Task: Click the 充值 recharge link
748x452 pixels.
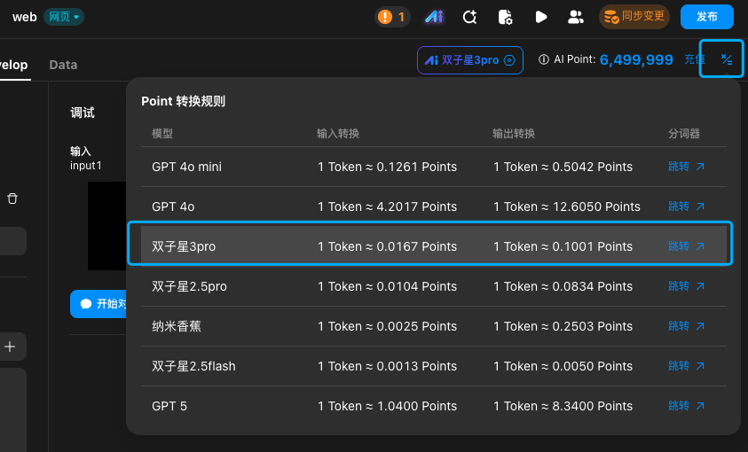Action: tap(693, 59)
